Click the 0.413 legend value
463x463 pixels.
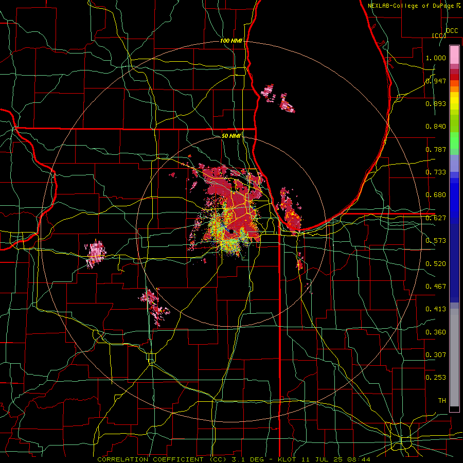(x=436, y=309)
